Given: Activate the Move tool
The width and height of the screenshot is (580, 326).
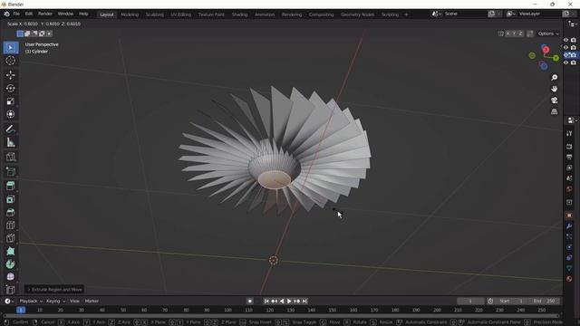Looking at the screenshot, I should 11,75.
